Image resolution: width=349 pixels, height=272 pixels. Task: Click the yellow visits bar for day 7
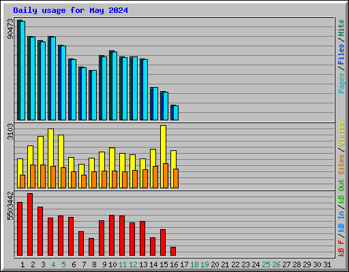(81, 169)
